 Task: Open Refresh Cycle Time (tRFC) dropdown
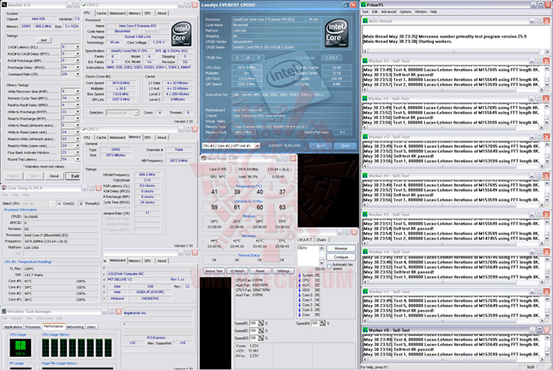(78, 98)
